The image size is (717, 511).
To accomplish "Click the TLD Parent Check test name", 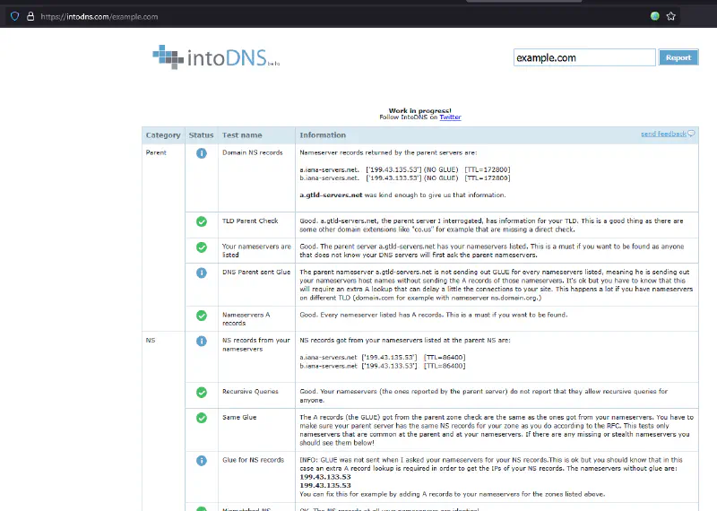I will [x=250, y=221].
